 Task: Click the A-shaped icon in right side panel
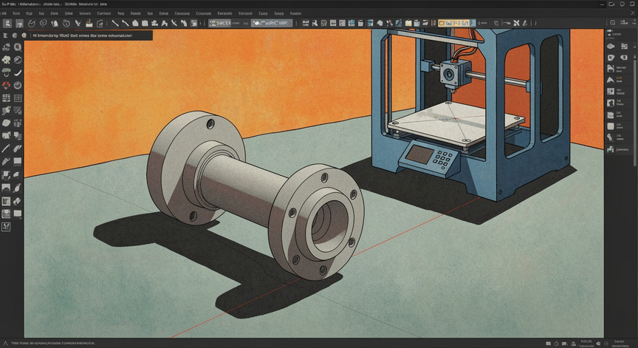pyautogui.click(x=611, y=81)
